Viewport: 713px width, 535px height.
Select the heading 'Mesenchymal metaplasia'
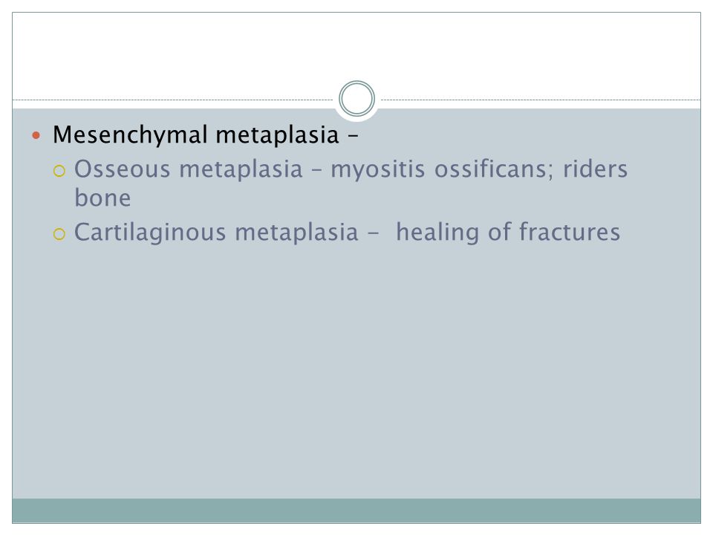point(196,135)
